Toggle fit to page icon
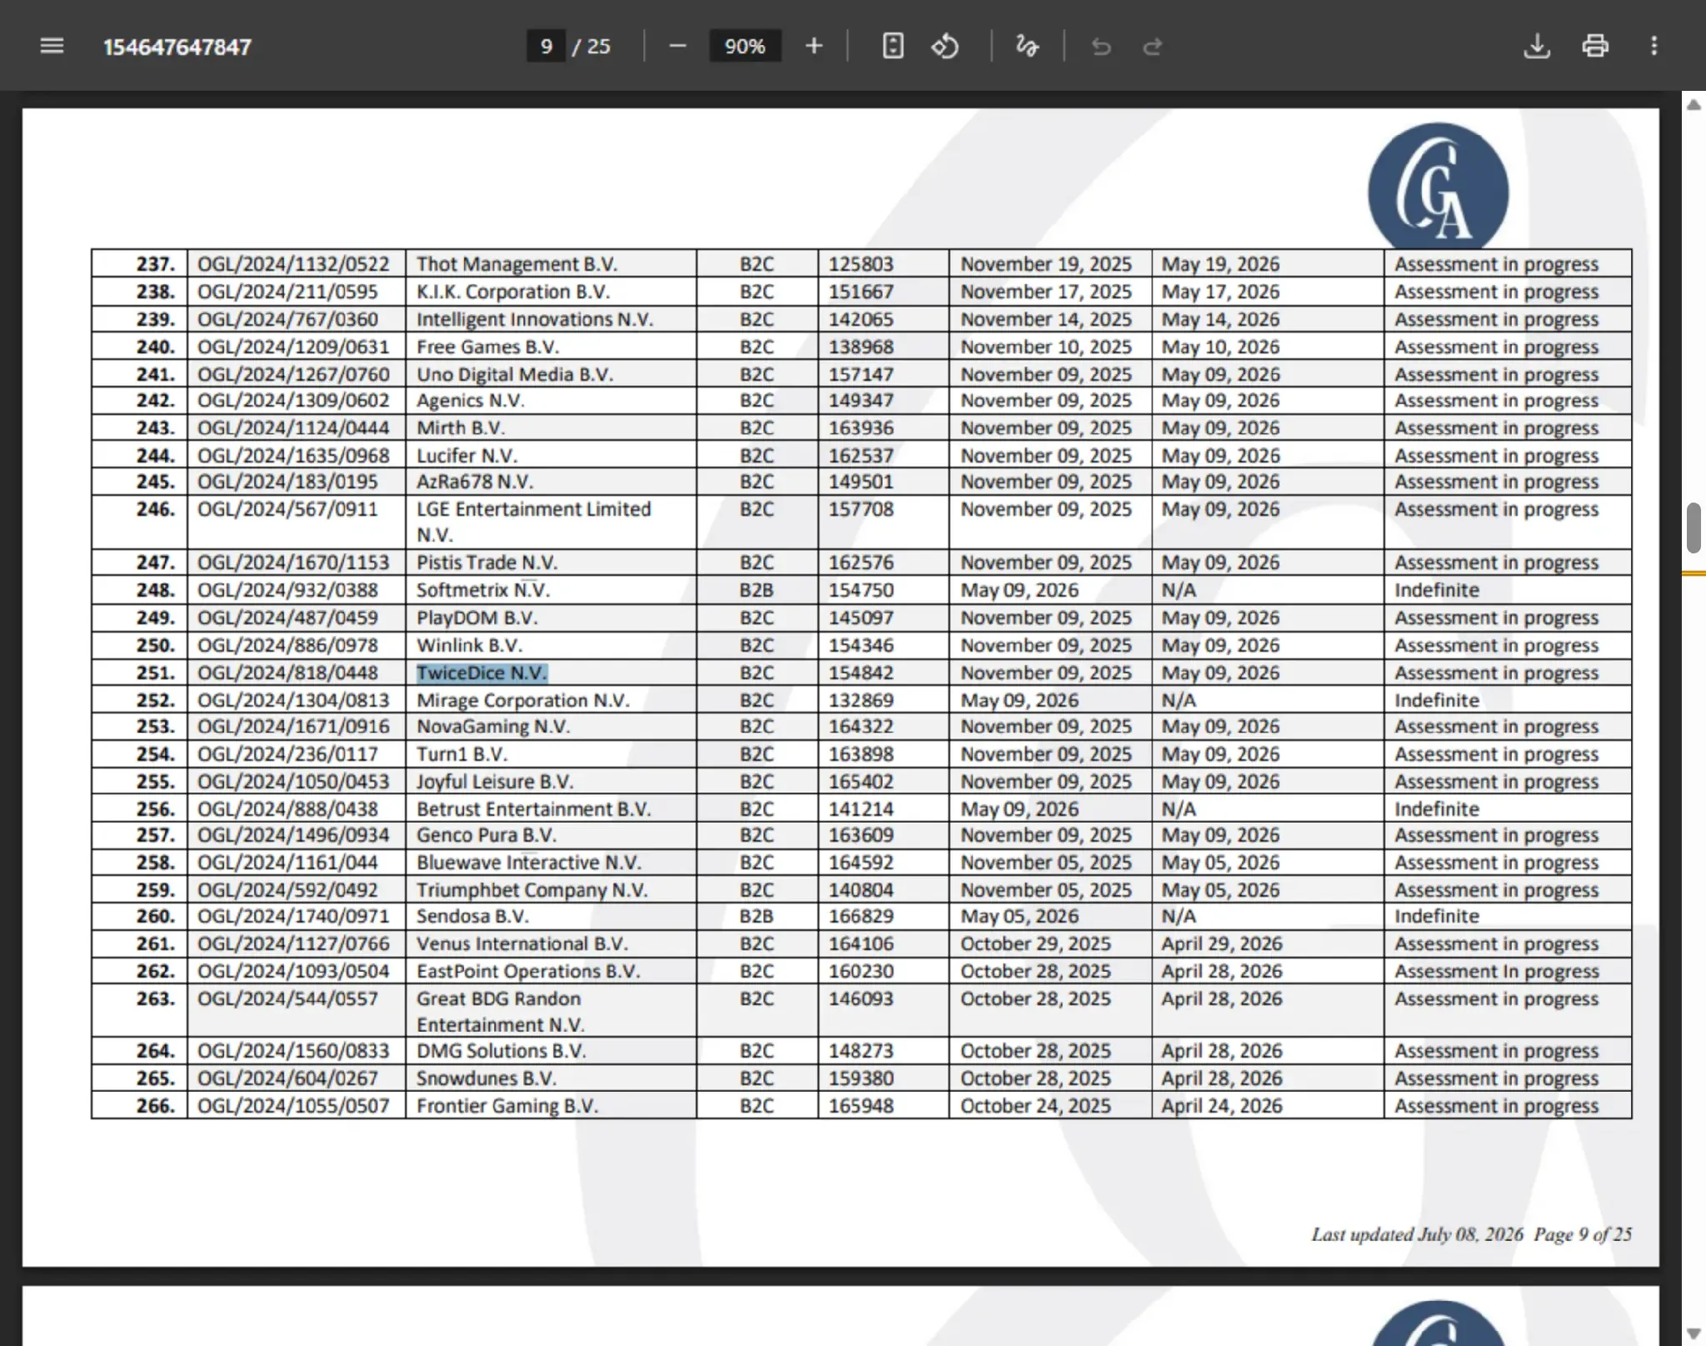The height and width of the screenshot is (1346, 1706). 893,46
